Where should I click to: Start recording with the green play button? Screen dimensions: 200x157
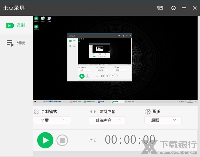click(45, 140)
